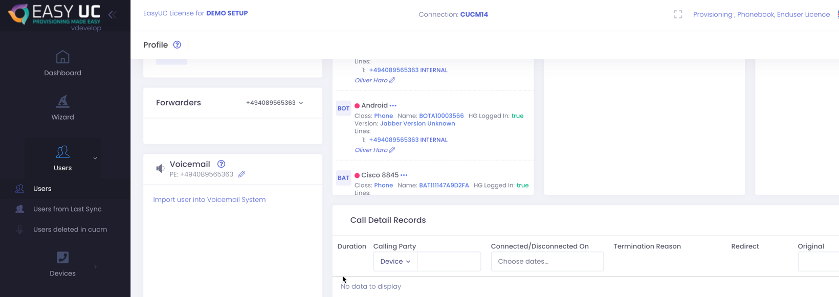Viewport: 839px width, 297px height.
Task: Click the Calling Party filter text box
Action: click(449, 262)
